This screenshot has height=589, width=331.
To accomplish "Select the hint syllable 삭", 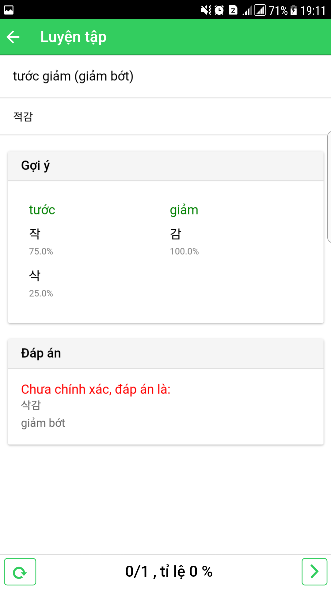I will pos(35,275).
